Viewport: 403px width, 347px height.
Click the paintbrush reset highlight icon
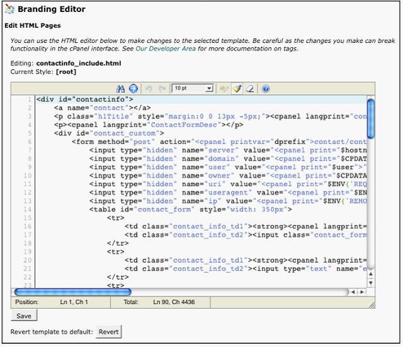(237, 89)
